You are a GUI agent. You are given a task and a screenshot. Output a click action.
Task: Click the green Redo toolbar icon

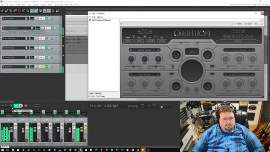click(x=24, y=11)
